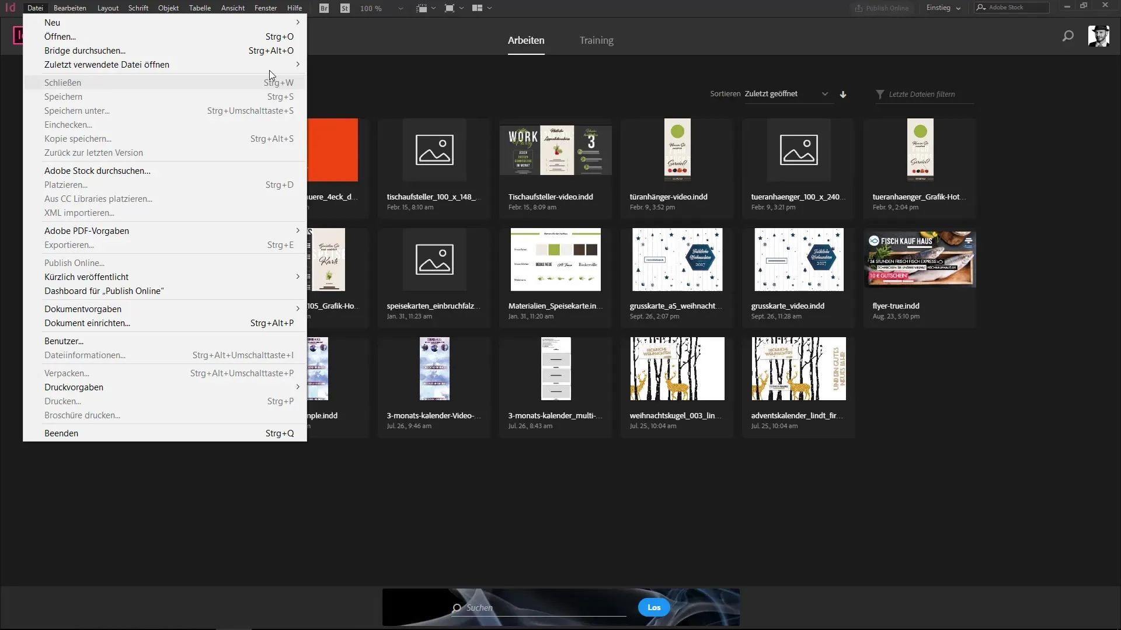Open the Tabelle menu
1121x630 pixels.
(x=200, y=8)
